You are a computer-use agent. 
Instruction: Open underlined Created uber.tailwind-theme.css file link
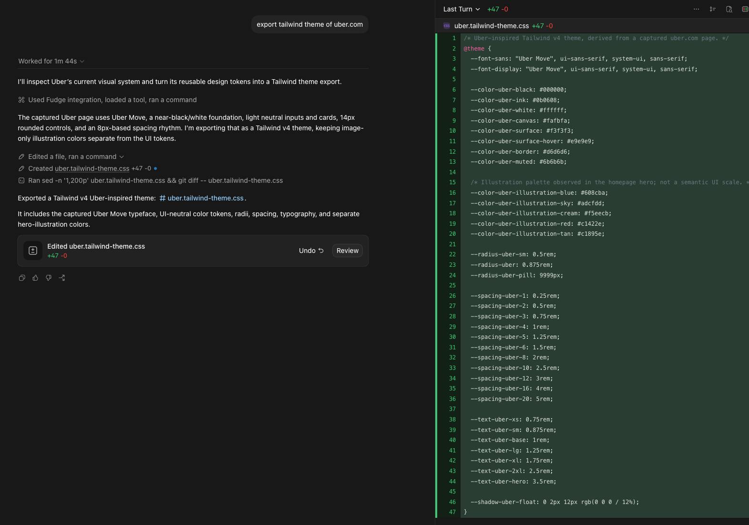pyautogui.click(x=92, y=168)
